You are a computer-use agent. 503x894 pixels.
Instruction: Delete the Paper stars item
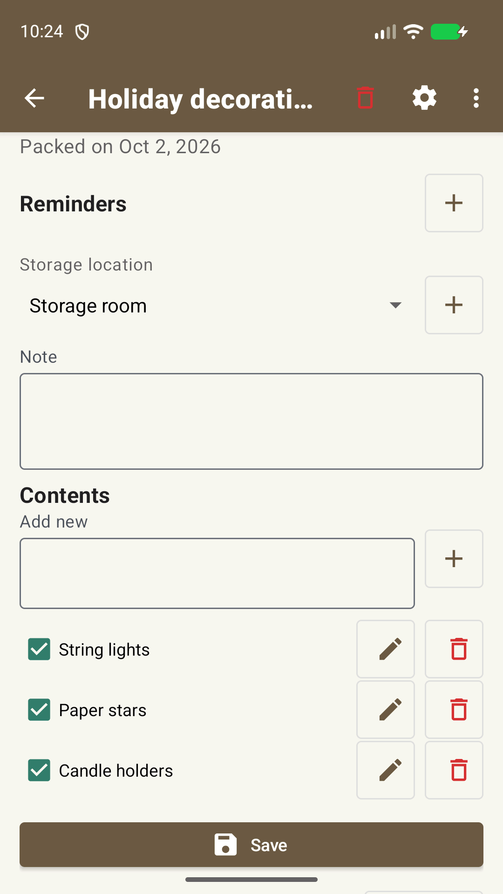click(454, 710)
